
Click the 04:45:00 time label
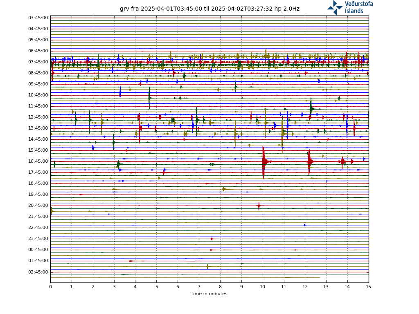click(38, 29)
